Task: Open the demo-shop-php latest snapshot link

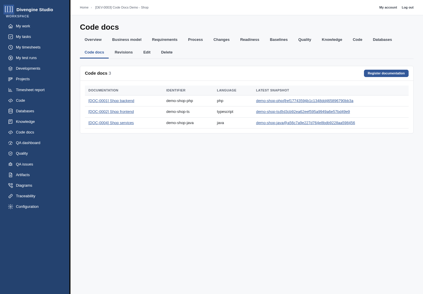Action: (x=305, y=101)
